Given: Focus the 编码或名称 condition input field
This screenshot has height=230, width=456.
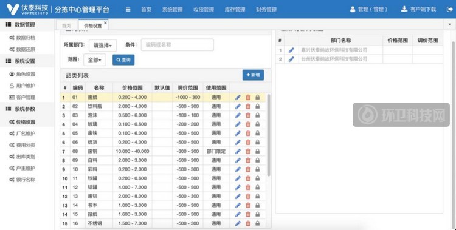Looking at the screenshot, I should point(178,45).
